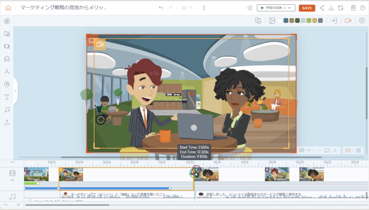This screenshot has height=210, width=369.
Task: Click the SAVE button
Action: tap(307, 8)
